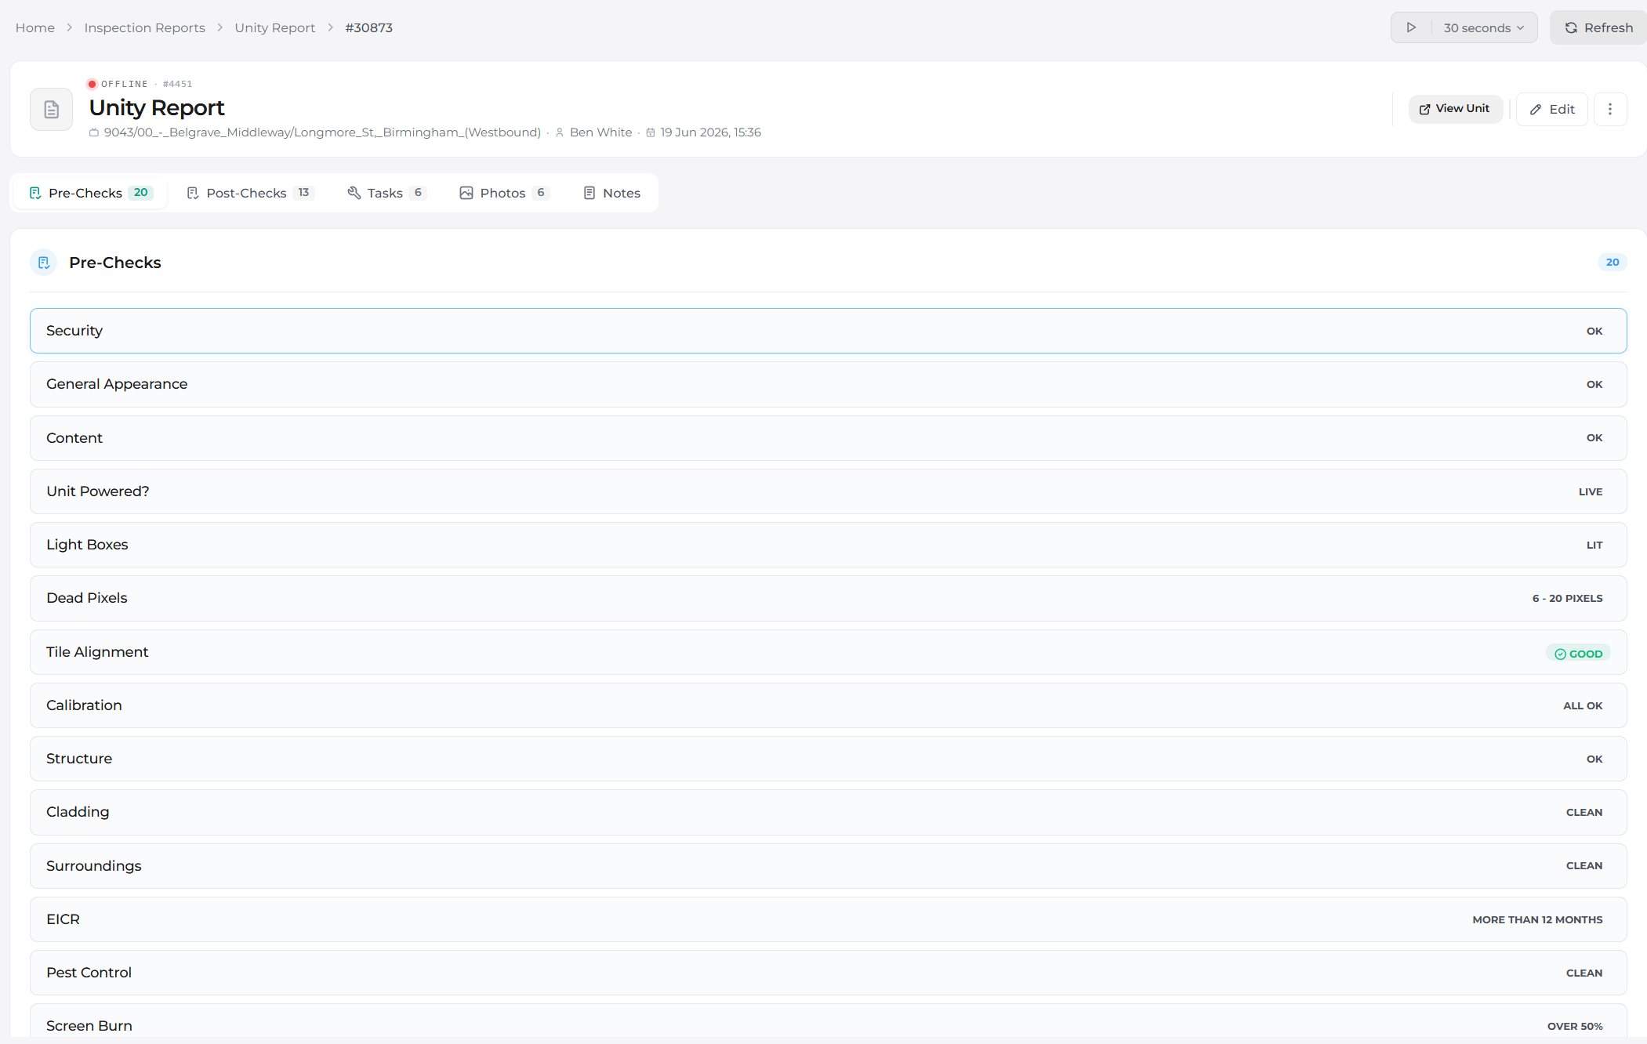This screenshot has height=1044, width=1647.
Task: Click the Refresh button
Action: tap(1599, 27)
